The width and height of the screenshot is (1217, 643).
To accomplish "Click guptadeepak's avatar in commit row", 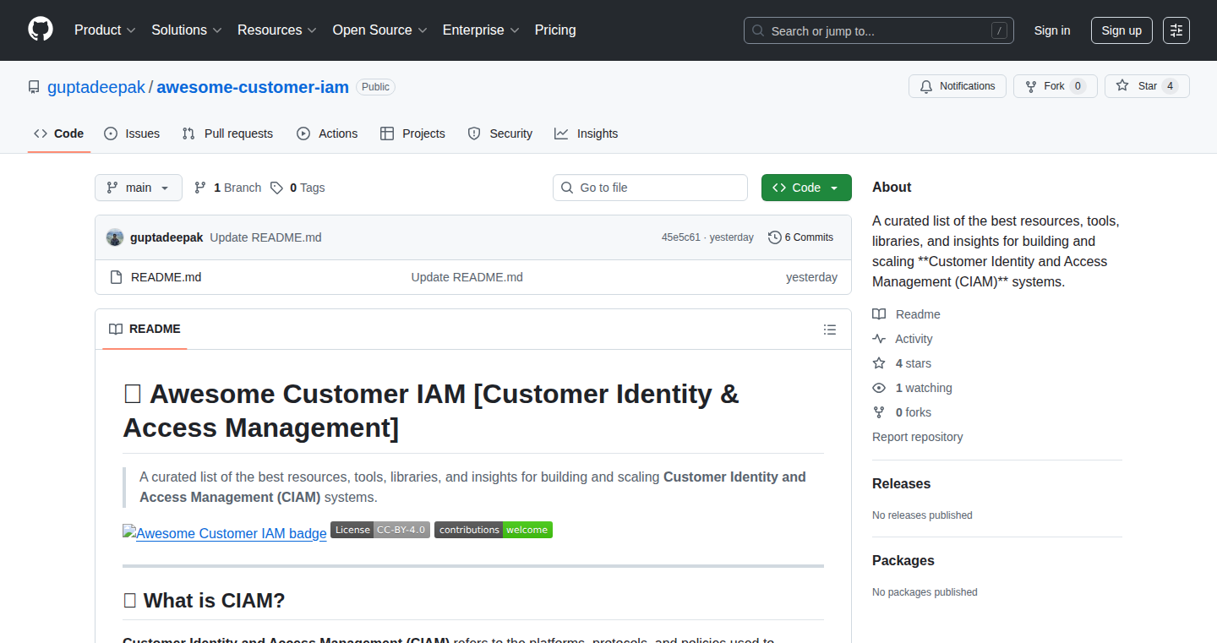I will tap(115, 237).
